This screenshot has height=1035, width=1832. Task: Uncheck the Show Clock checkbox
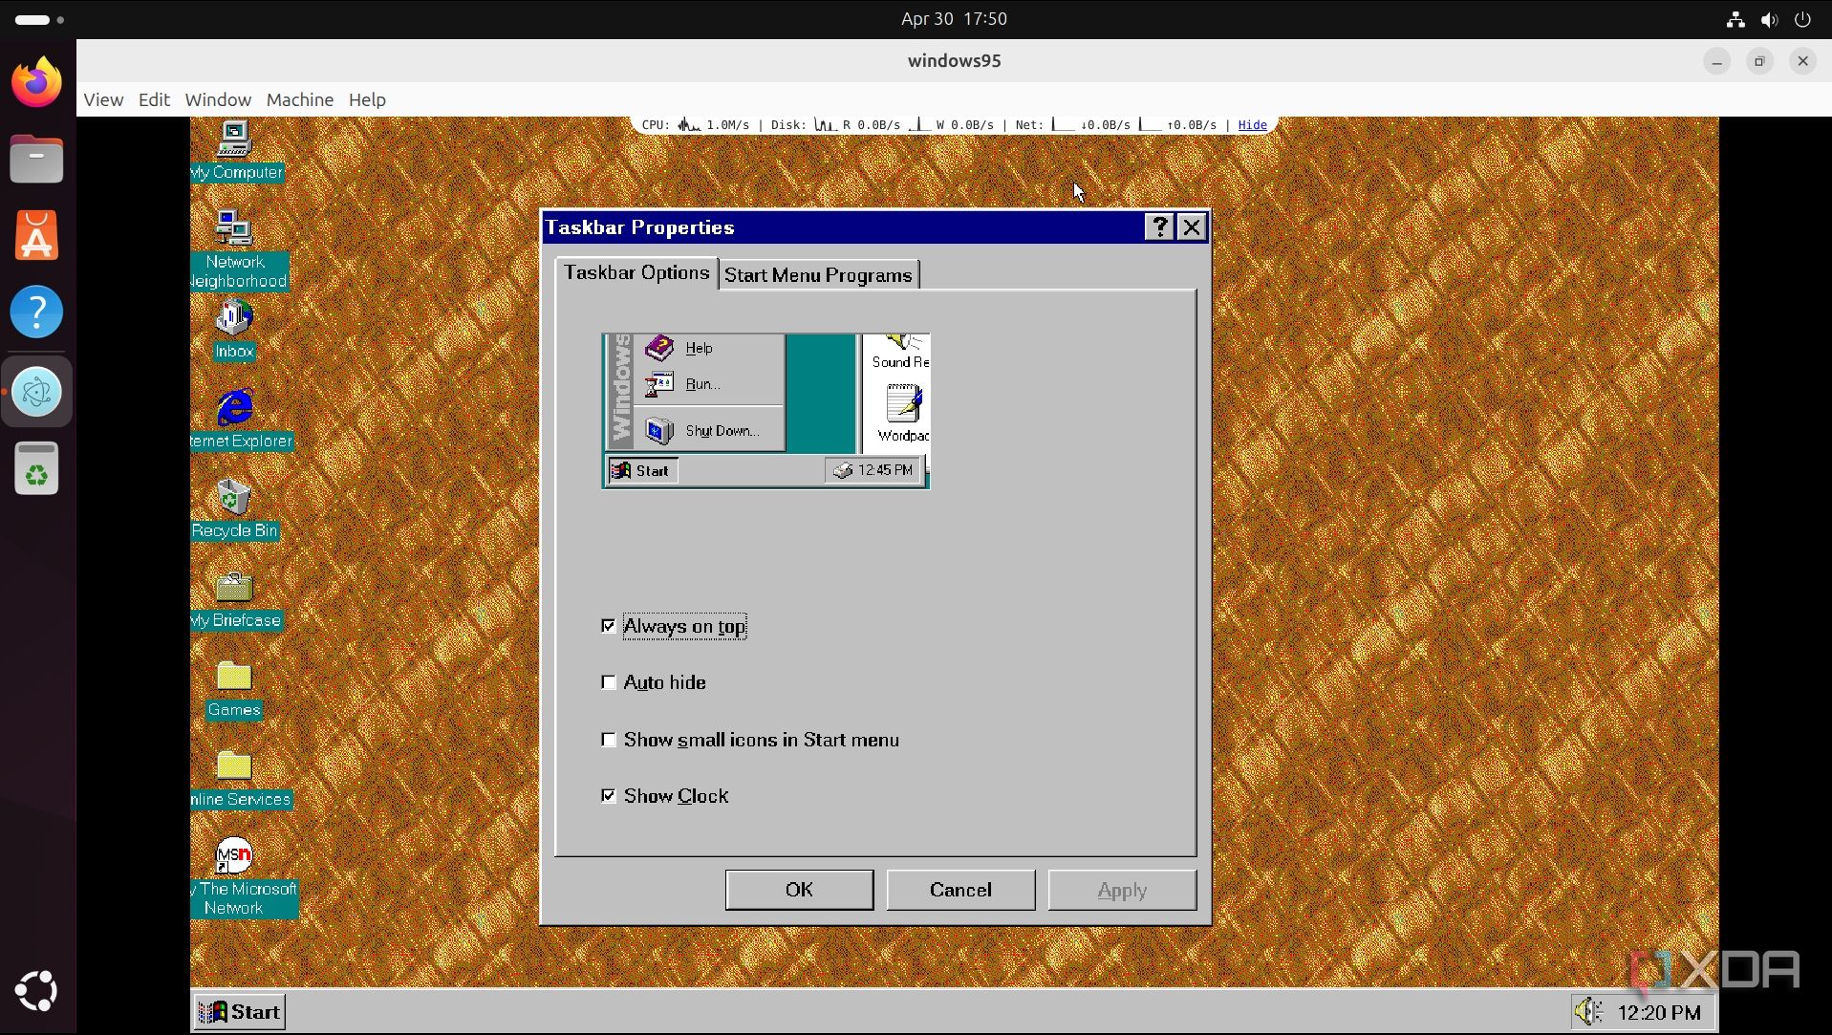tap(609, 796)
